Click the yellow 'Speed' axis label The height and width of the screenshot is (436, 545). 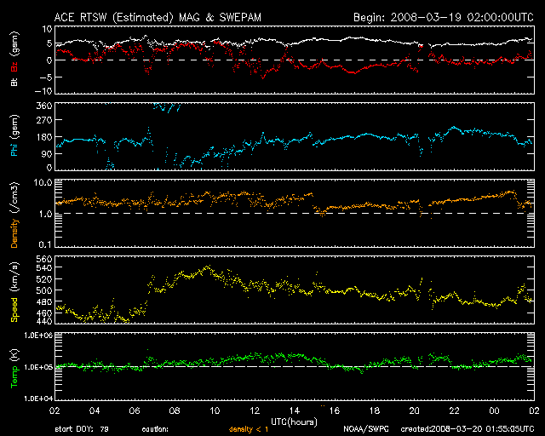14,310
